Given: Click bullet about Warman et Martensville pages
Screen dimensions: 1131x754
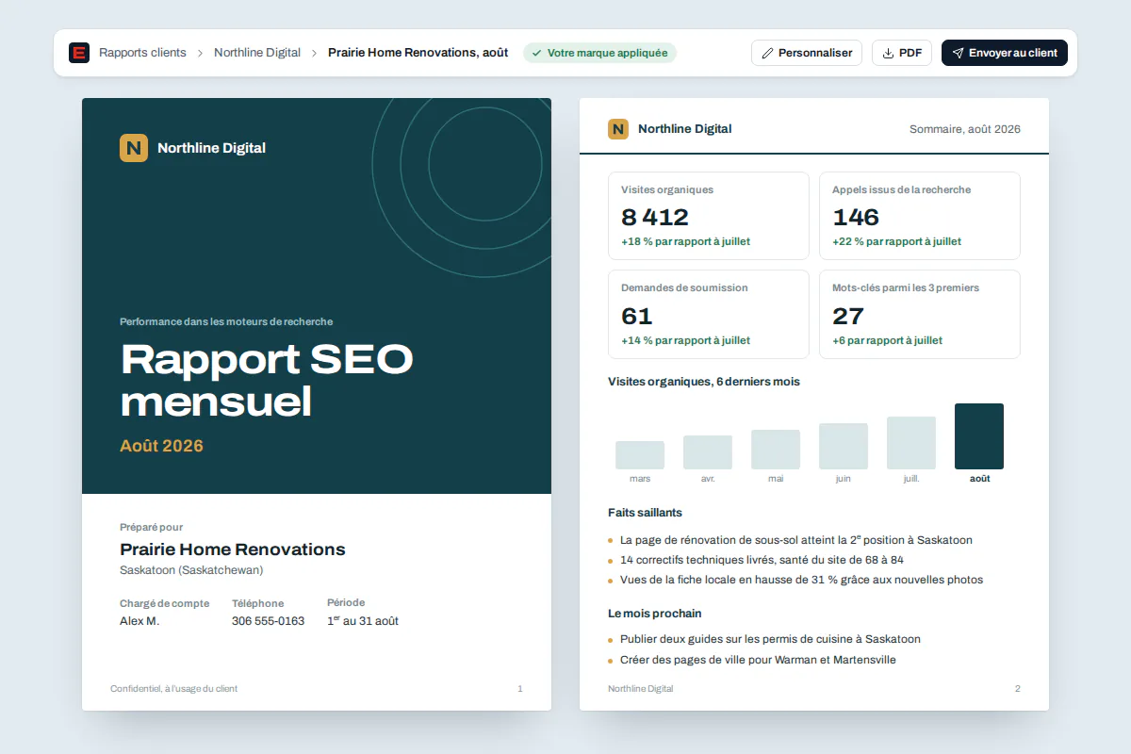Looking at the screenshot, I should (758, 660).
